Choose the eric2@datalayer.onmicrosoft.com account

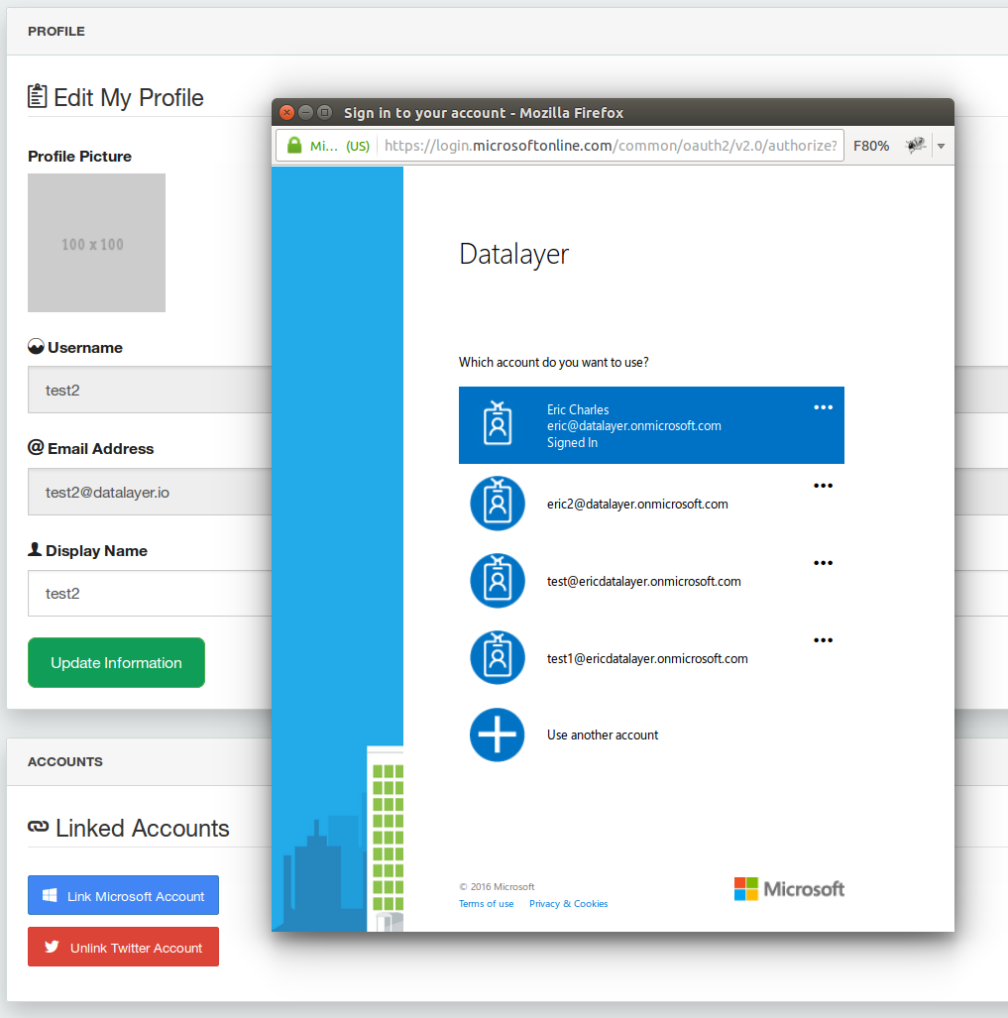pyautogui.click(x=651, y=504)
